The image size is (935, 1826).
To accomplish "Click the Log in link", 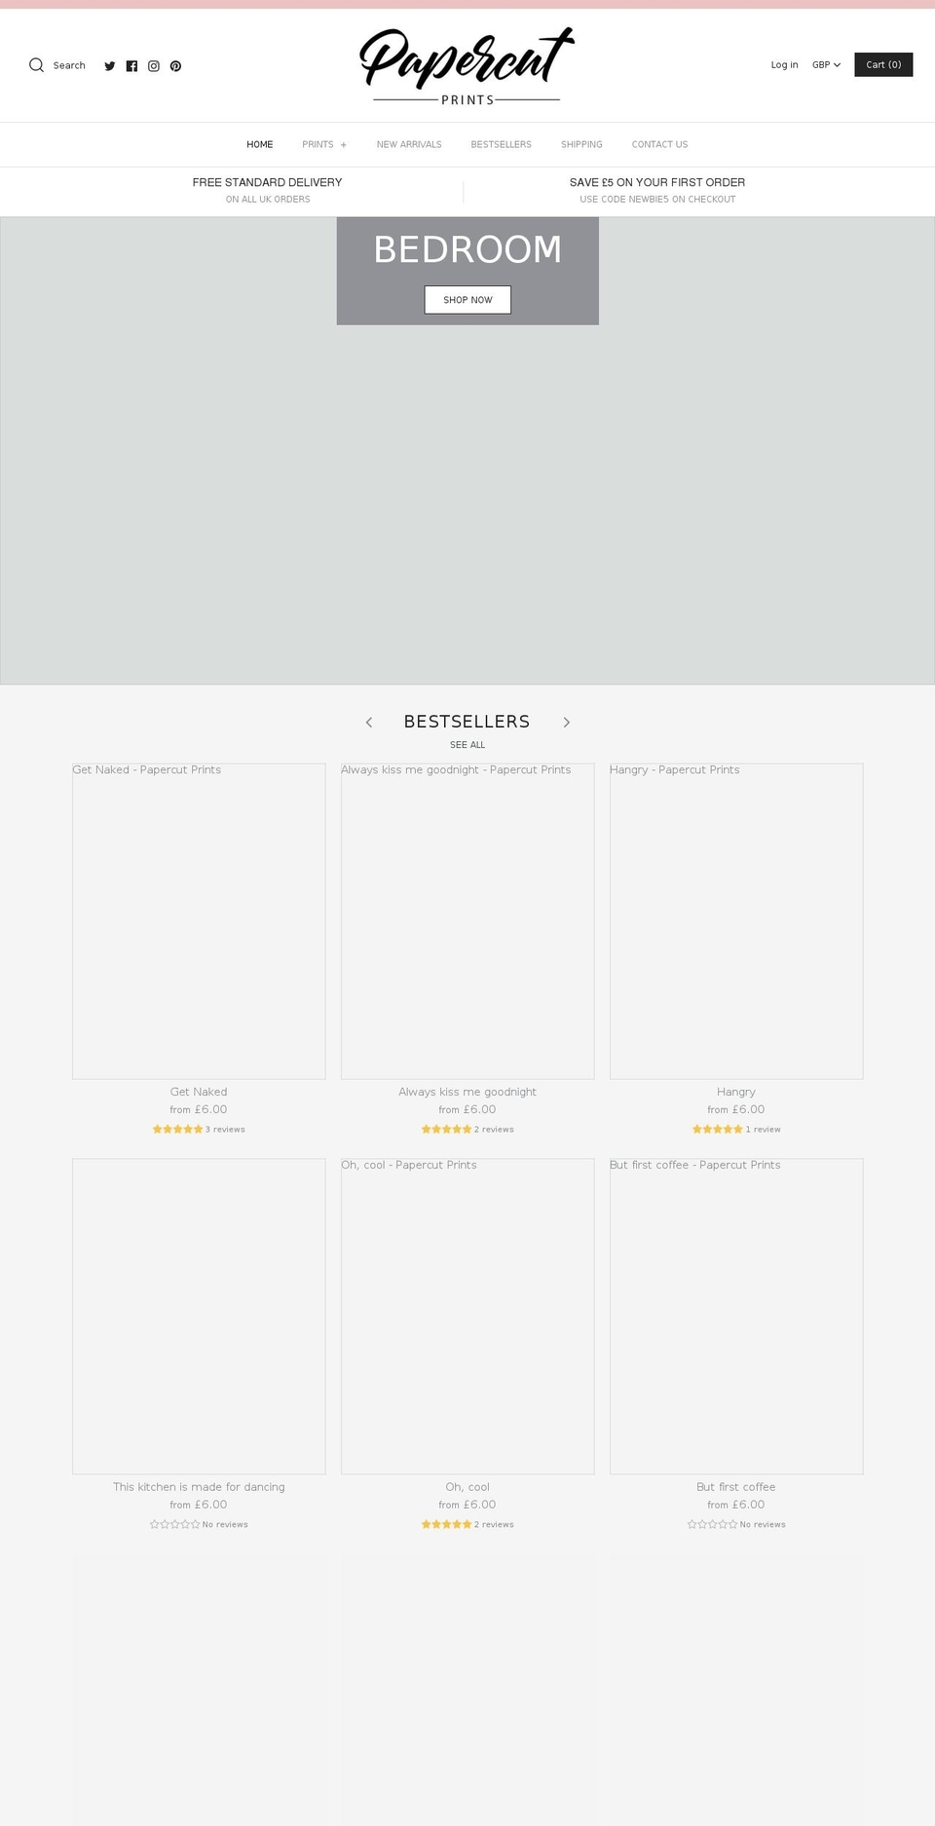I will pyautogui.click(x=784, y=65).
